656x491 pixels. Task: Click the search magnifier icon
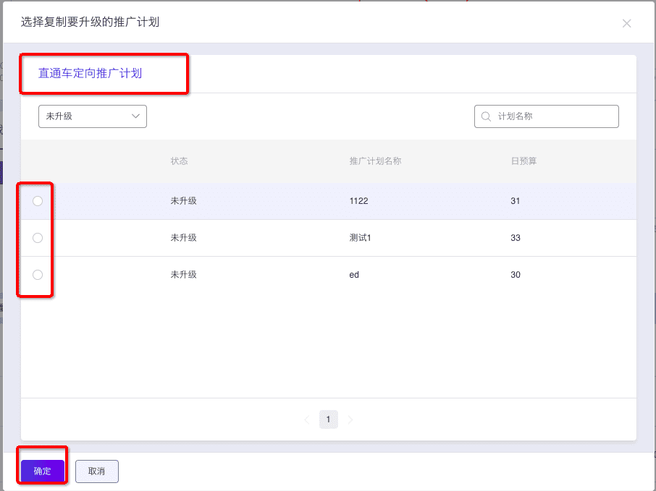coord(486,116)
